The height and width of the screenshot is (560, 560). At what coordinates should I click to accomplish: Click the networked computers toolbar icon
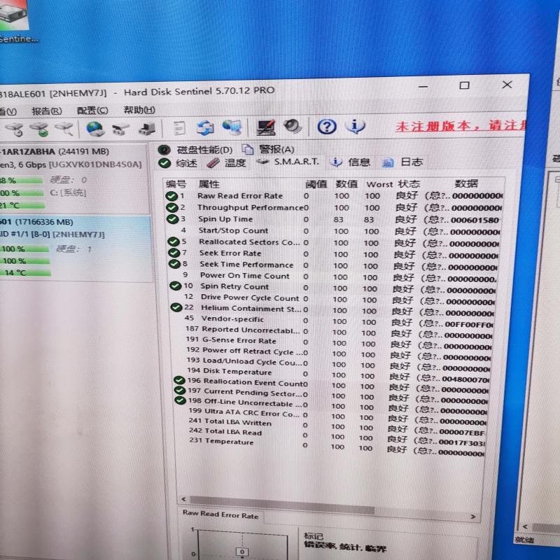coord(232,127)
